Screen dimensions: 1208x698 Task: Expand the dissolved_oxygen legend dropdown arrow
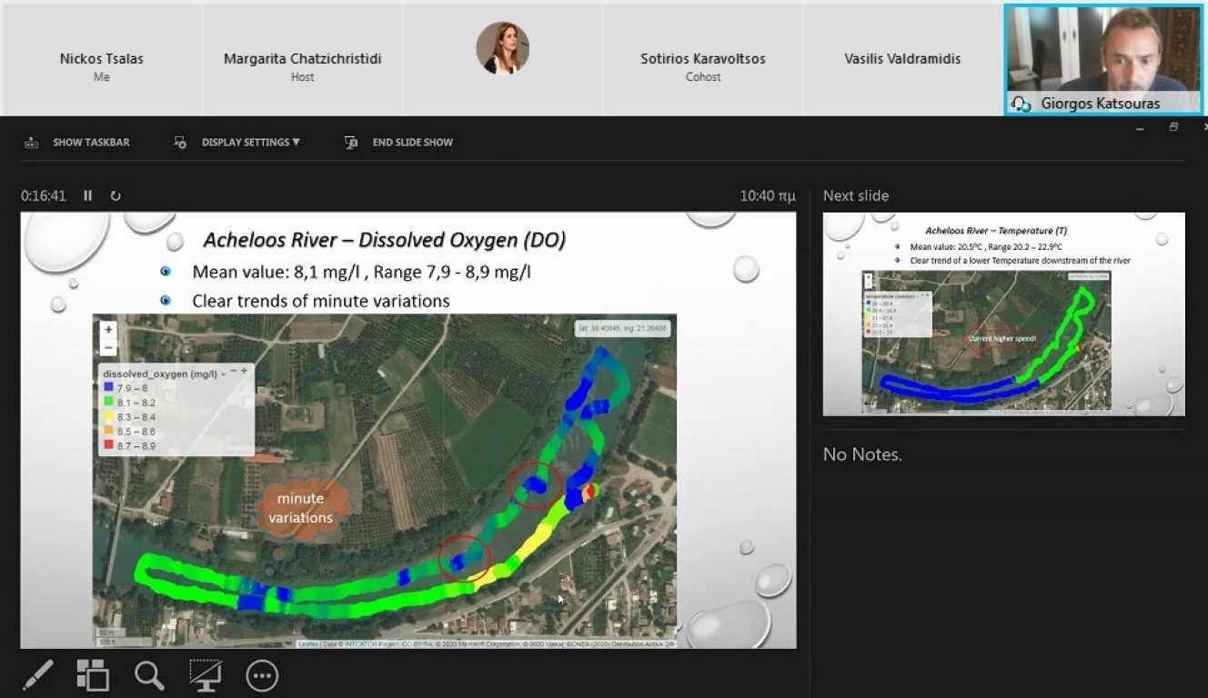222,374
